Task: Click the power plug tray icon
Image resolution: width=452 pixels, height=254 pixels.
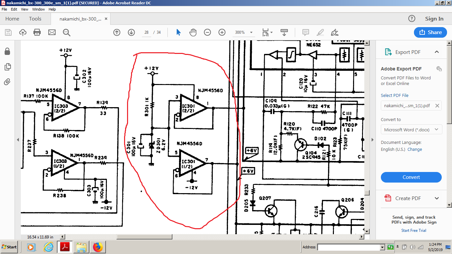Action: 405,247
